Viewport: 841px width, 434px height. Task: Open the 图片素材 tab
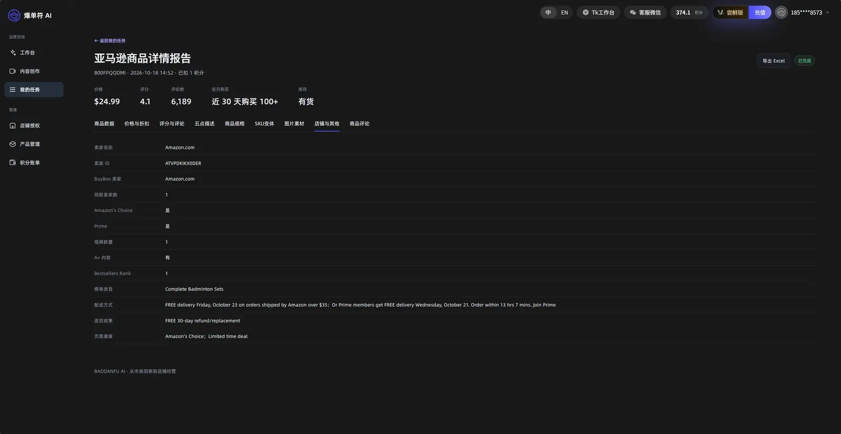coord(294,124)
